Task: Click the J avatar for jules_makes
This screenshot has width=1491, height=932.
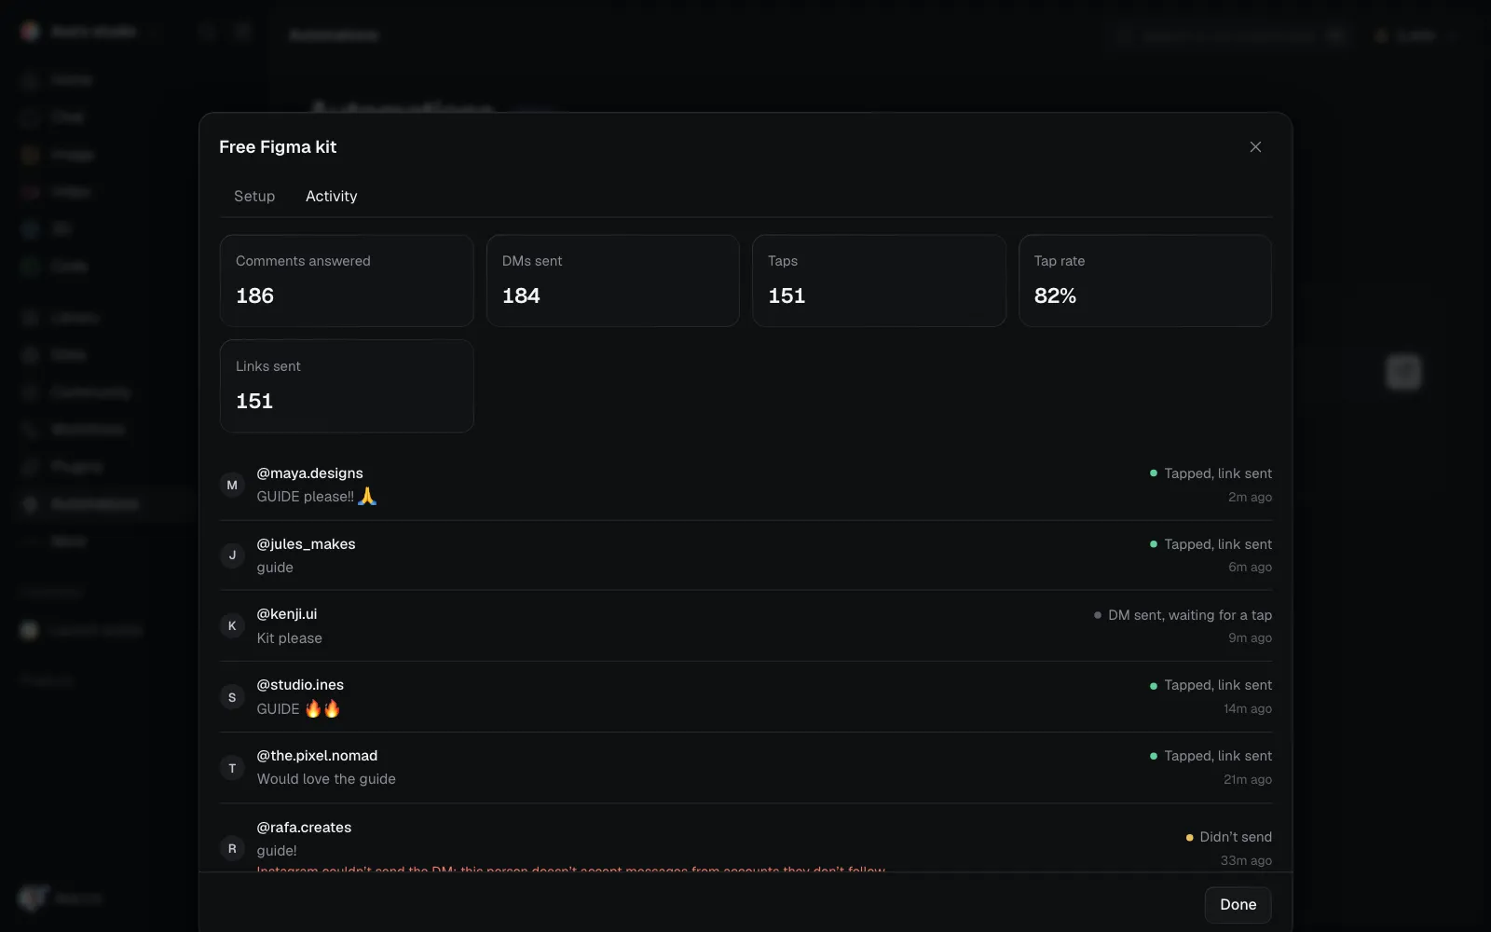Action: point(232,555)
